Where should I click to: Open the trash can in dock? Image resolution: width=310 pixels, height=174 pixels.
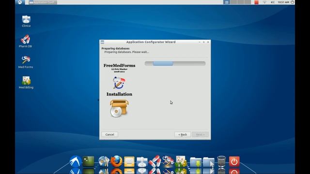click(x=221, y=161)
